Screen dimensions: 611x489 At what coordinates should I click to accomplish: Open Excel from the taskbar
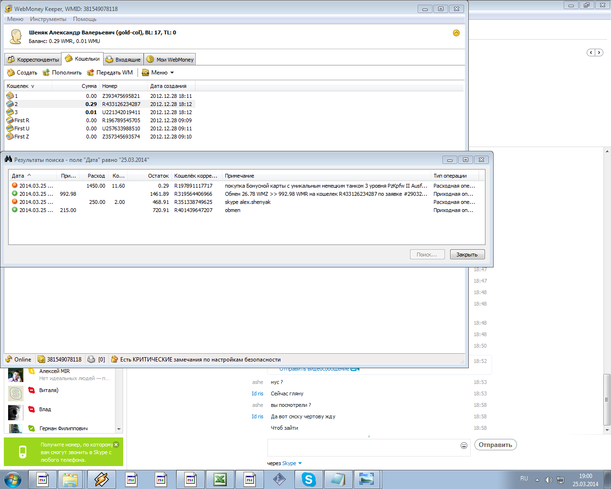tap(220, 479)
